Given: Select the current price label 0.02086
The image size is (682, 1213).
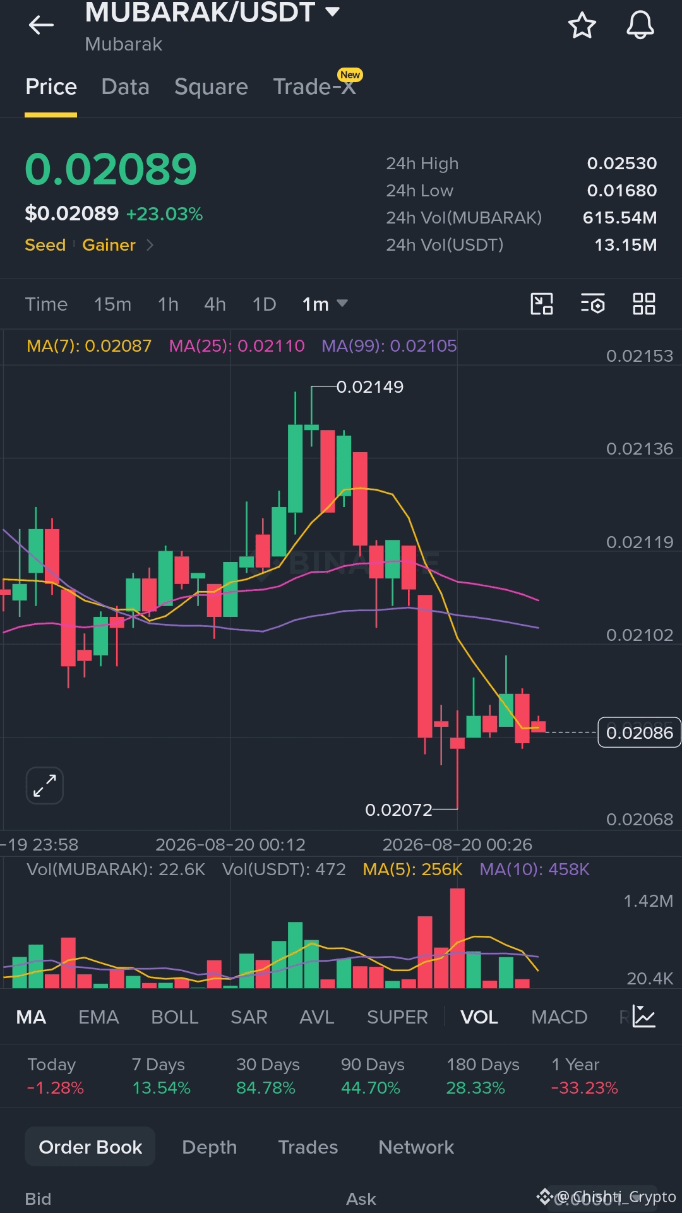Looking at the screenshot, I should (x=639, y=732).
